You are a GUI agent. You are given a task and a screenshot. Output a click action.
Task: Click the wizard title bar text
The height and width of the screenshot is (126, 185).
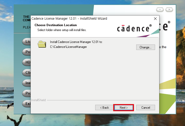(69, 19)
